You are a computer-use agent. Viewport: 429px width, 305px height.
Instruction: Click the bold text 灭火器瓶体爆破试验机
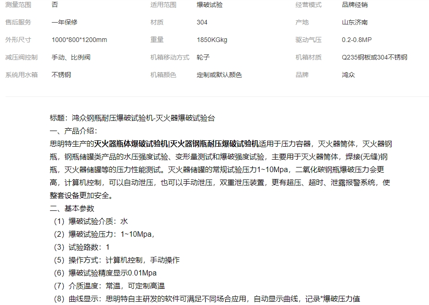[x=131, y=144]
